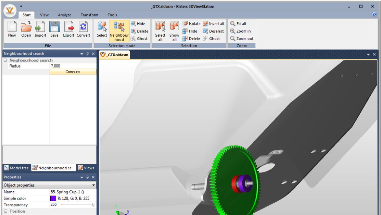This screenshot has height=215, width=381.
Task: Click the Convert icon
Action: click(83, 29)
